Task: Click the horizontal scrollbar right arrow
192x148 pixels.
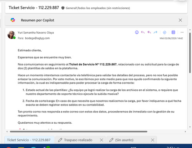Action: 185,131
